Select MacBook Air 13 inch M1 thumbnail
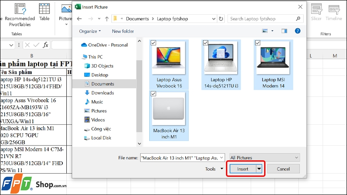Viewport: 347px width, 195px height. 169,109
